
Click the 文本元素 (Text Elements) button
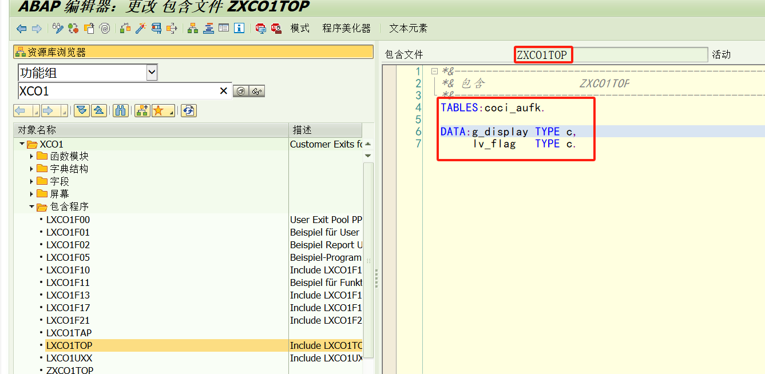coord(408,29)
